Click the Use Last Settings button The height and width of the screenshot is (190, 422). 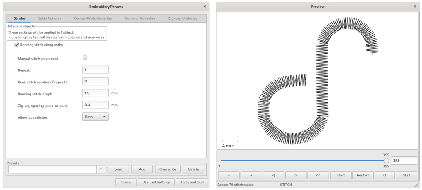156,182
